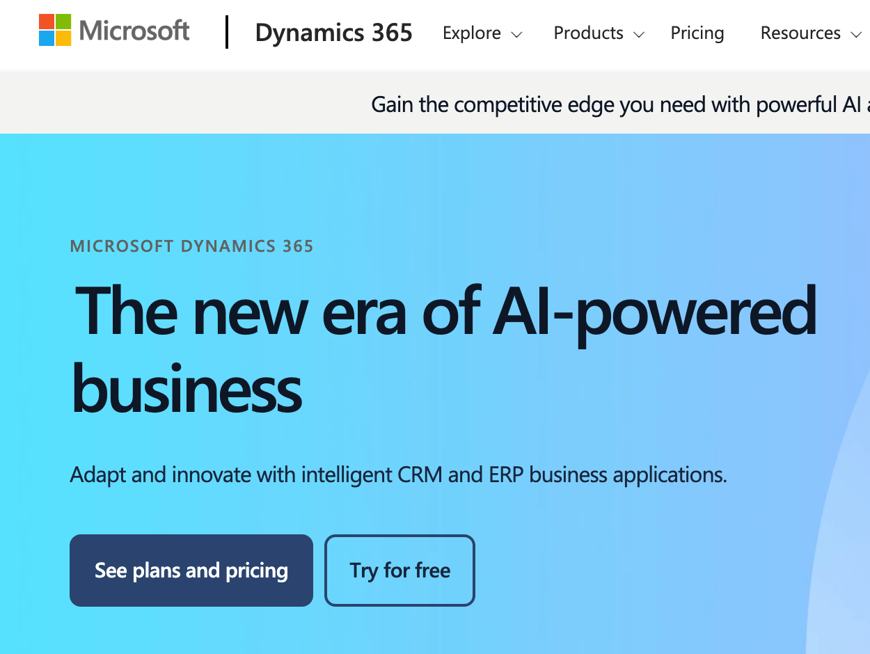Screen dimensions: 870x654
Task: Click the 'Adapt and innovate' subheading text
Action: pos(399,475)
